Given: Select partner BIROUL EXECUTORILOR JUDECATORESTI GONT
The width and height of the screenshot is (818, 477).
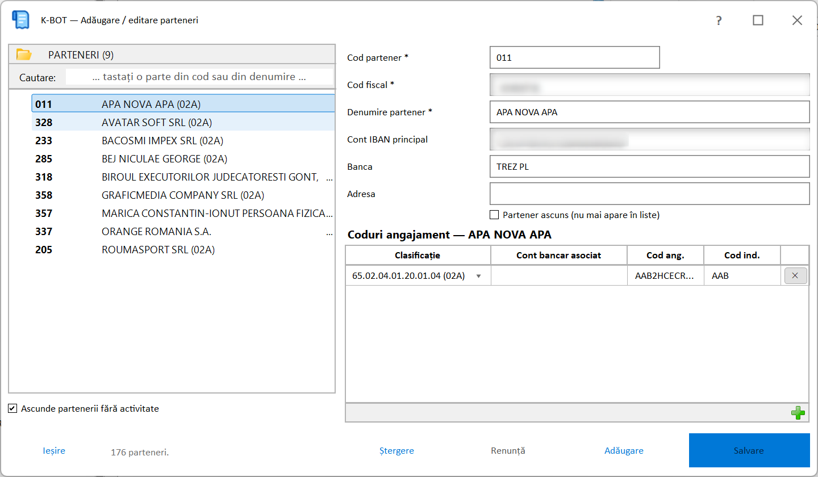Looking at the screenshot, I should pos(183,177).
